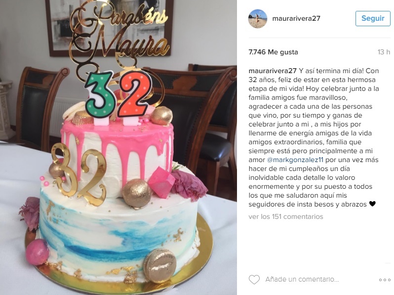Click the @markgonzalez11 mention link
This screenshot has width=394, height=295.
(295, 160)
